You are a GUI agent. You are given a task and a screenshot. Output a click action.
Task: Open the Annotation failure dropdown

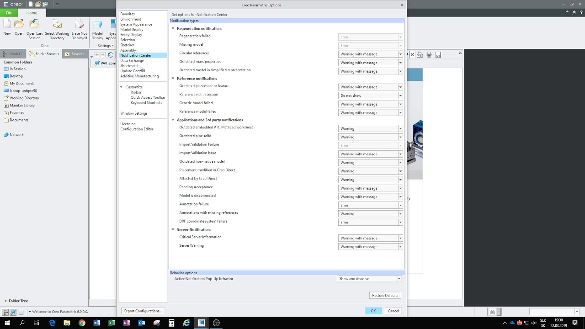coord(371,205)
